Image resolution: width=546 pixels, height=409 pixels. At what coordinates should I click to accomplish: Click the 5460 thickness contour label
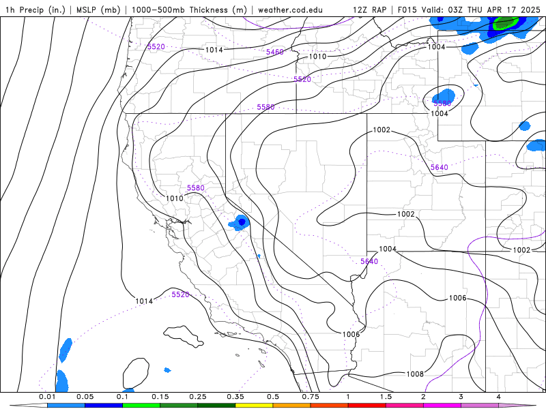click(x=275, y=52)
